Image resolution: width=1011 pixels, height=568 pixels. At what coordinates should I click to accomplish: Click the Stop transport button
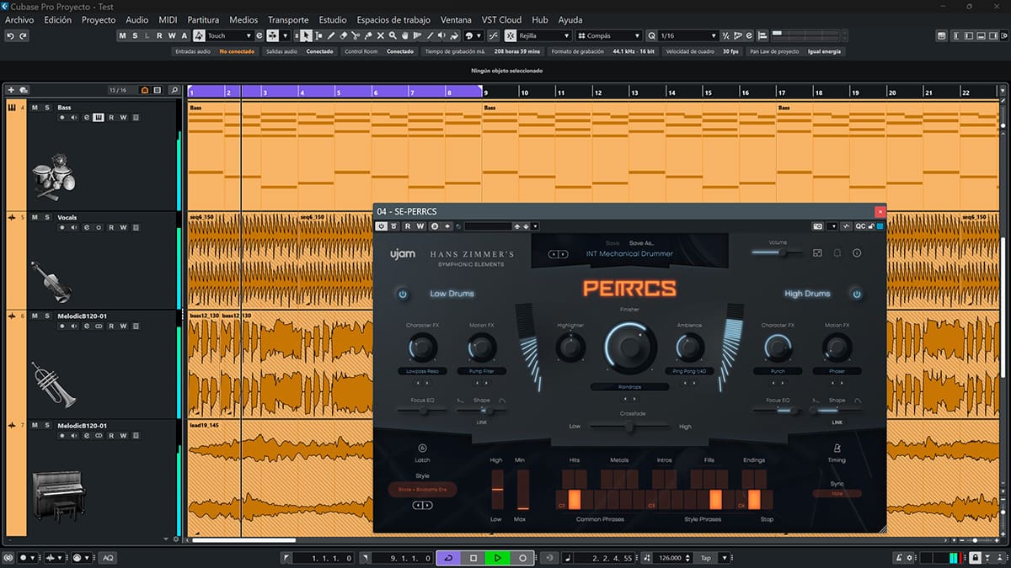(x=473, y=558)
